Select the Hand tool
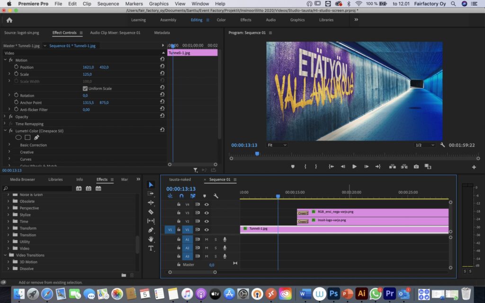This screenshot has height=303, width=485. click(151, 239)
